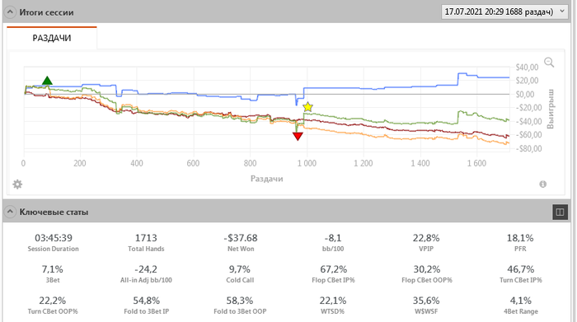Click the Total Hands 1713 stat
This screenshot has width=577, height=322.
click(x=146, y=243)
